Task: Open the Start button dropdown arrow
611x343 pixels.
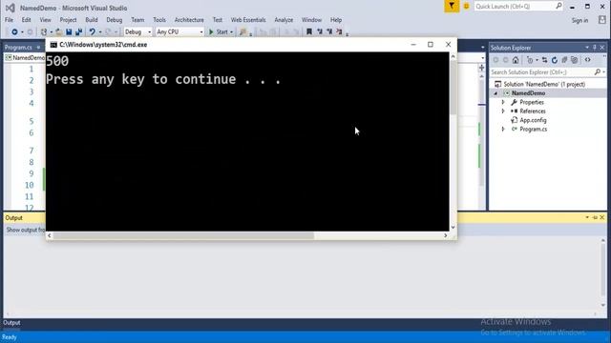Action: [x=231, y=32]
